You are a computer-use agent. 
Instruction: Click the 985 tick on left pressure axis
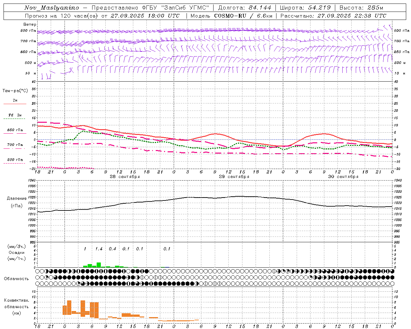click(x=33, y=242)
